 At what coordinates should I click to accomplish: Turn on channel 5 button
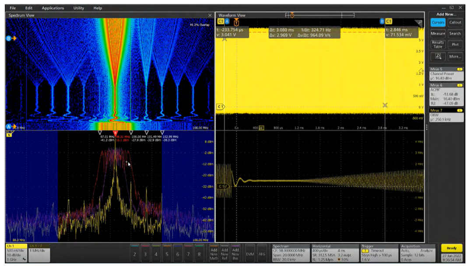[166, 254]
